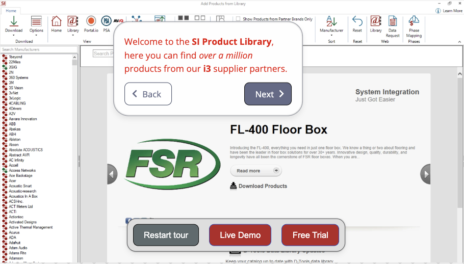This screenshot has width=464, height=264.
Task: Expand the Manufacturer sort dropdown arrow
Action: (x=331, y=35)
